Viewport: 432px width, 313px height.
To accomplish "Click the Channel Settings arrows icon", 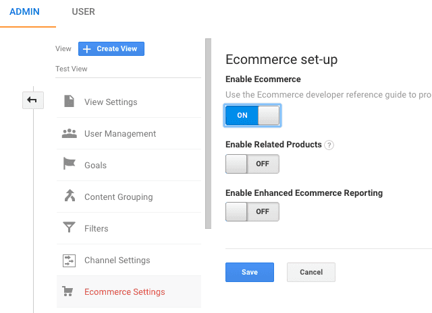I will (x=69, y=260).
